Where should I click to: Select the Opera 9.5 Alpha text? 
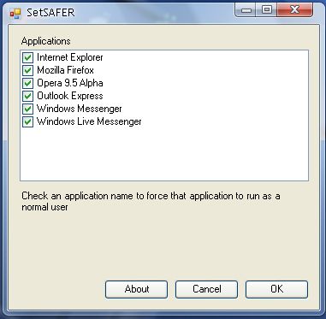(70, 83)
